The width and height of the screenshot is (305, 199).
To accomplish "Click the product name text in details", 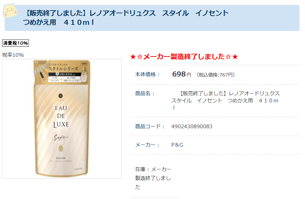I will (x=225, y=101).
